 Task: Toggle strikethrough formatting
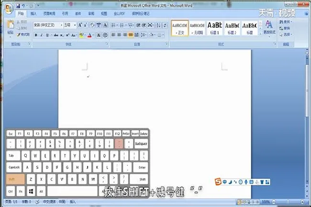coord(56,35)
